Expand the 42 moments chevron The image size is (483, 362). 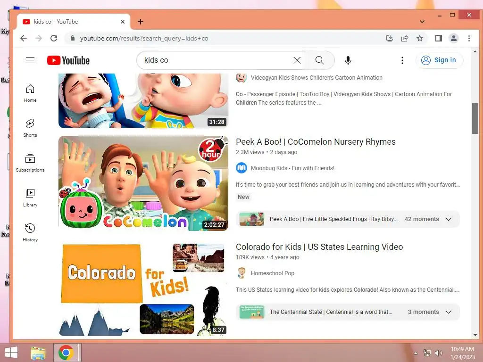click(449, 219)
